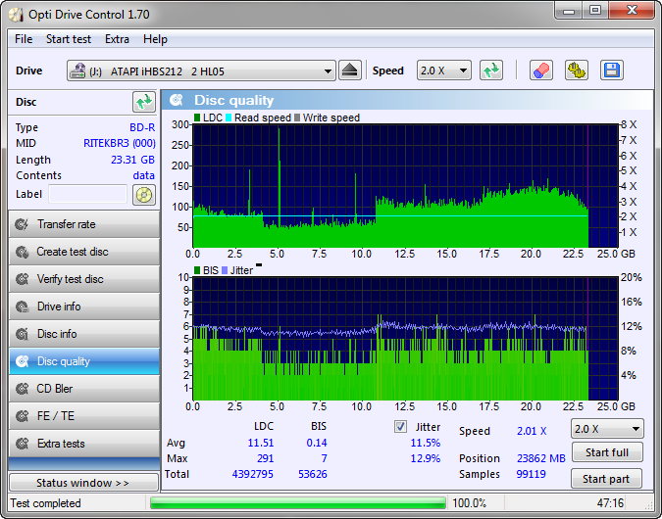Click the measured Speed value 2.01 X
This screenshot has height=519, width=662.
[532, 431]
